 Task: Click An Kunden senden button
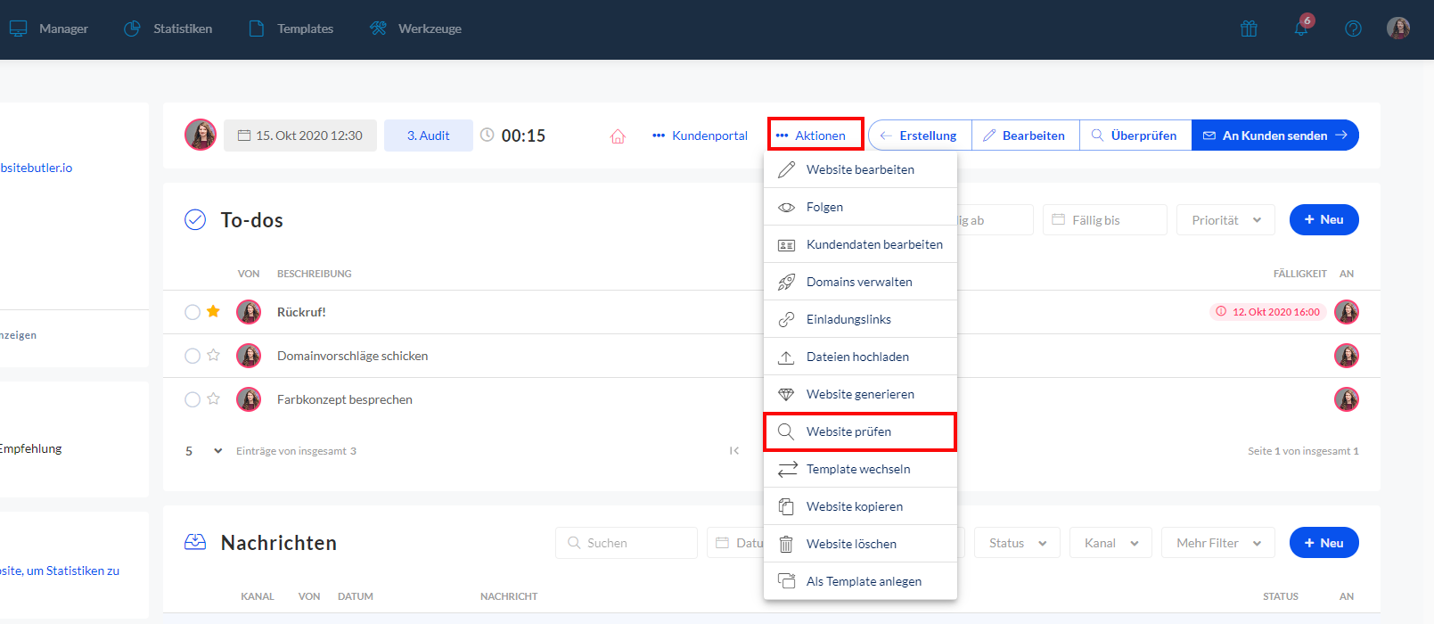click(1274, 135)
